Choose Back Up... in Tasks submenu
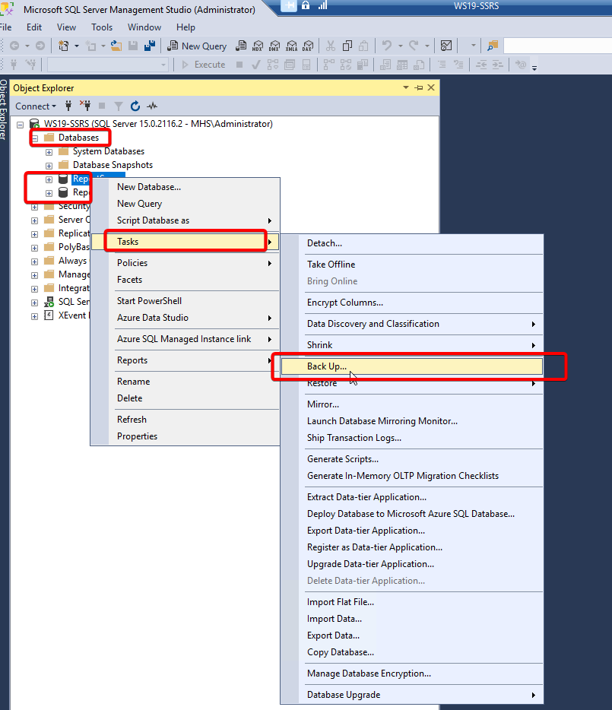This screenshot has height=710, width=612. point(412,366)
